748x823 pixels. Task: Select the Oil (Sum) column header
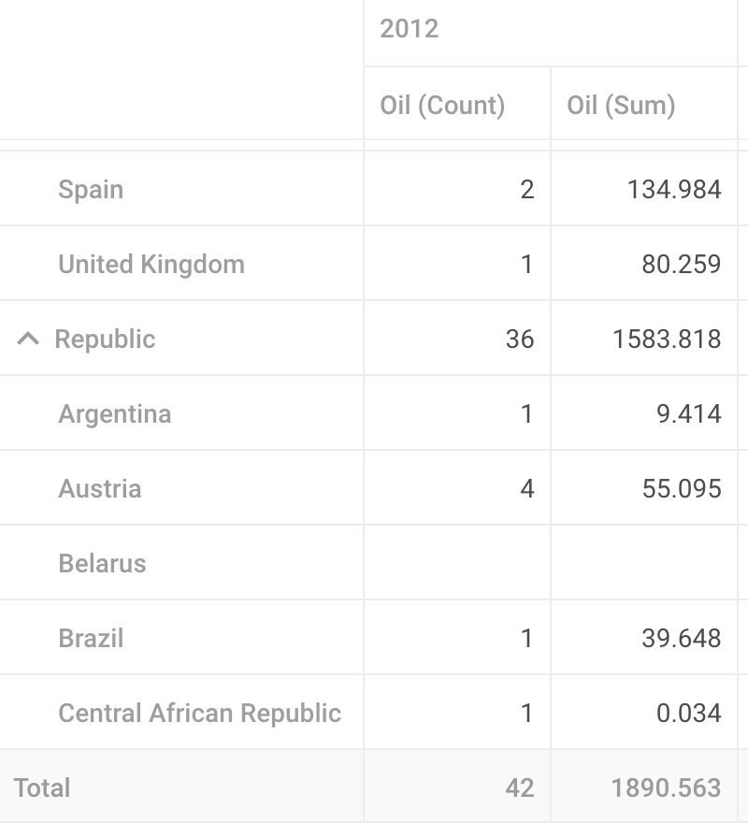click(x=644, y=104)
